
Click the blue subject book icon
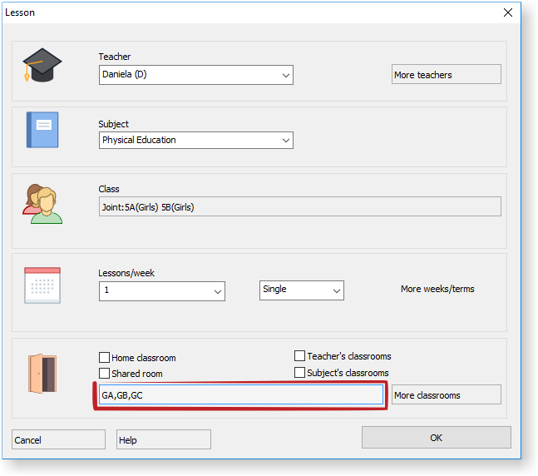42,131
